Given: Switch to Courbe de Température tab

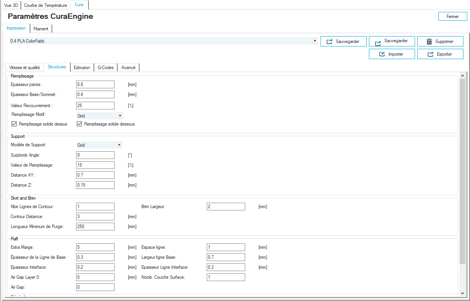Looking at the screenshot, I should click(45, 5).
